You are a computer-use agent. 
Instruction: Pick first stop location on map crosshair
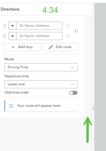pyautogui.click(x=69, y=26)
